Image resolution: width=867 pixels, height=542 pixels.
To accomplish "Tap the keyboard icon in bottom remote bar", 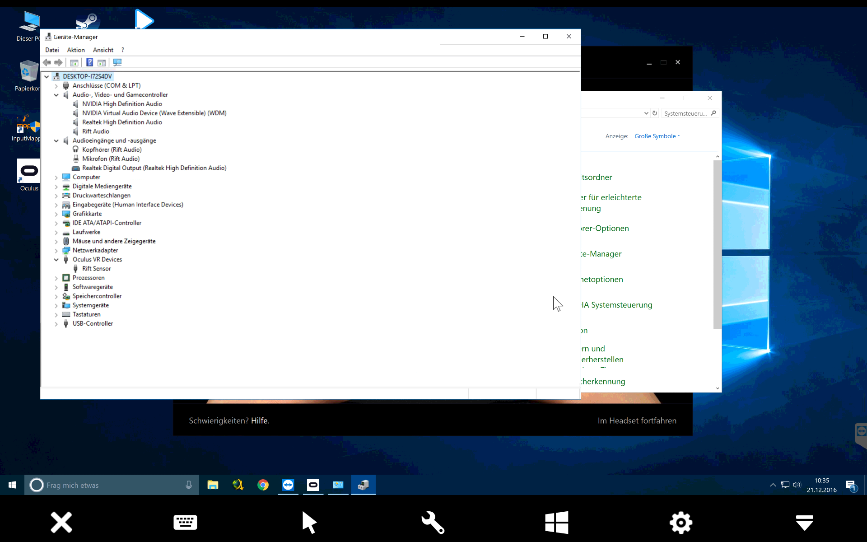I will pyautogui.click(x=185, y=522).
